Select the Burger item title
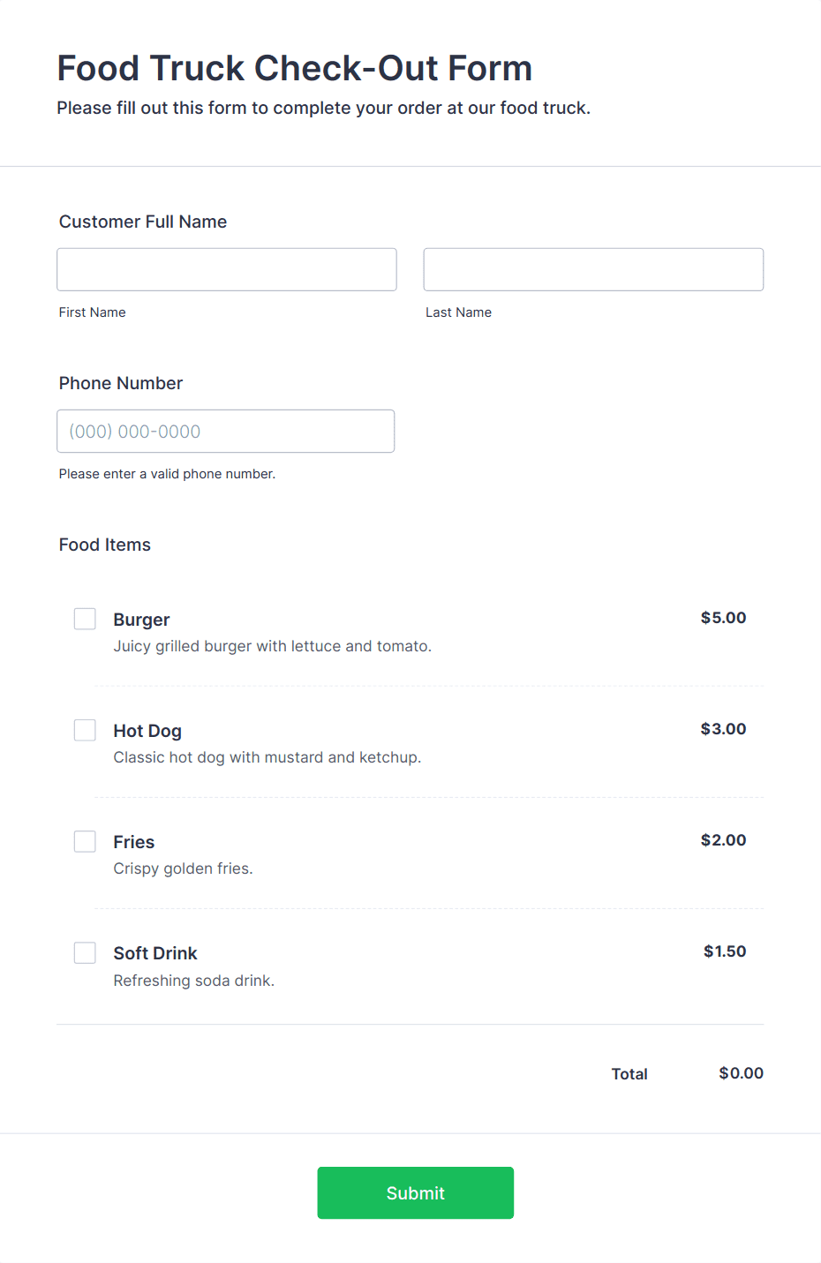 [x=141, y=620]
